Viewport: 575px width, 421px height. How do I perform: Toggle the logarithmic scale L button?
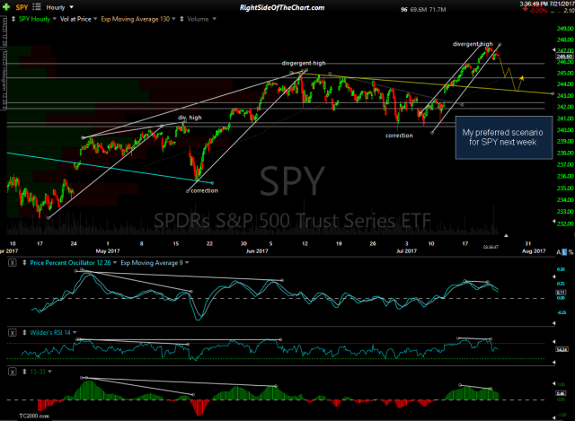tap(564, 252)
